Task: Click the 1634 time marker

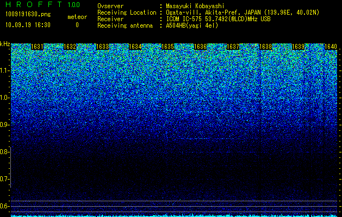Action: (x=135, y=47)
